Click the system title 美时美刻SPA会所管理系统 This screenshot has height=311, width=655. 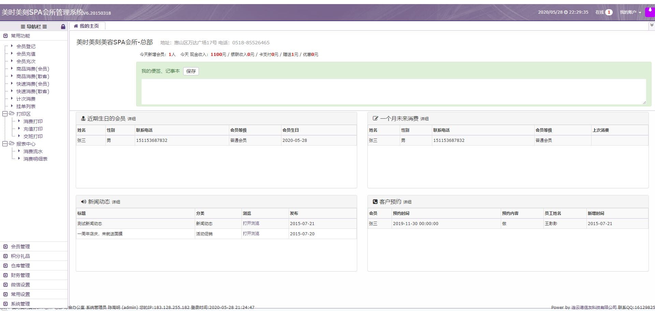tap(42, 12)
